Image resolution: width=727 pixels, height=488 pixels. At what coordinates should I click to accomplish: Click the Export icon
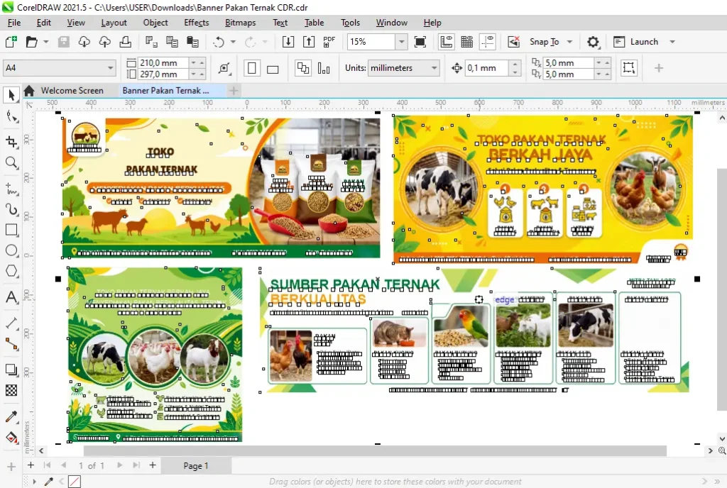point(308,42)
